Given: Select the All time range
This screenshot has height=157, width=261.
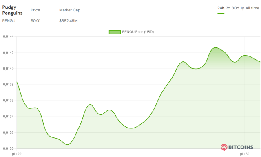Looking at the screenshot, I should 252,8.
